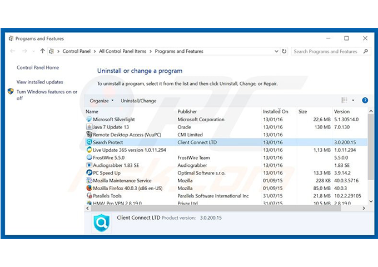Click the address bar folder icon

(x=51, y=51)
